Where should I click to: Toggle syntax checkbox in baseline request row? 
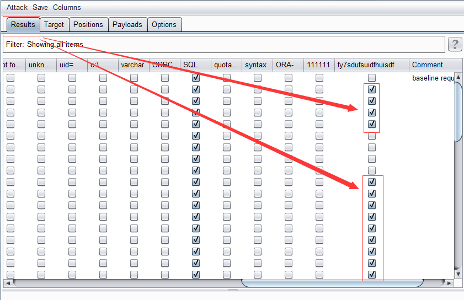tap(258, 78)
